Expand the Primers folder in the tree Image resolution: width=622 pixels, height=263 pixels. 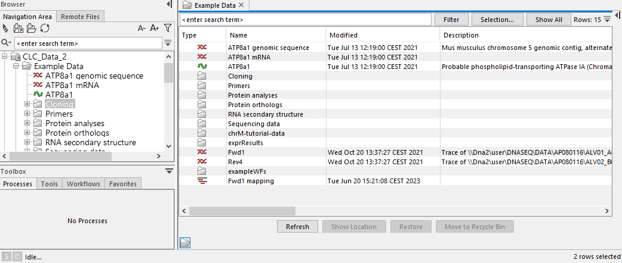click(x=27, y=114)
